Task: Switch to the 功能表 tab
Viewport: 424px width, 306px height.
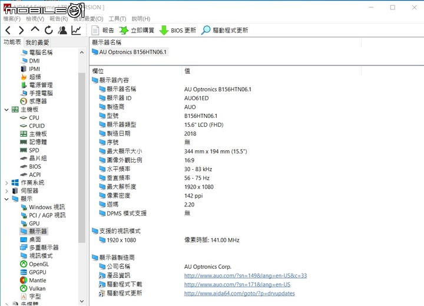Action: point(12,42)
